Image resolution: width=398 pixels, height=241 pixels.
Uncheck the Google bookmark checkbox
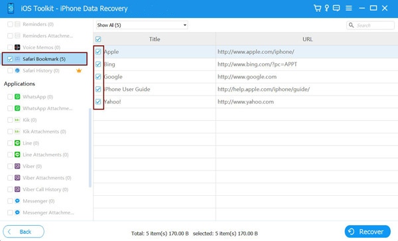[x=98, y=77]
